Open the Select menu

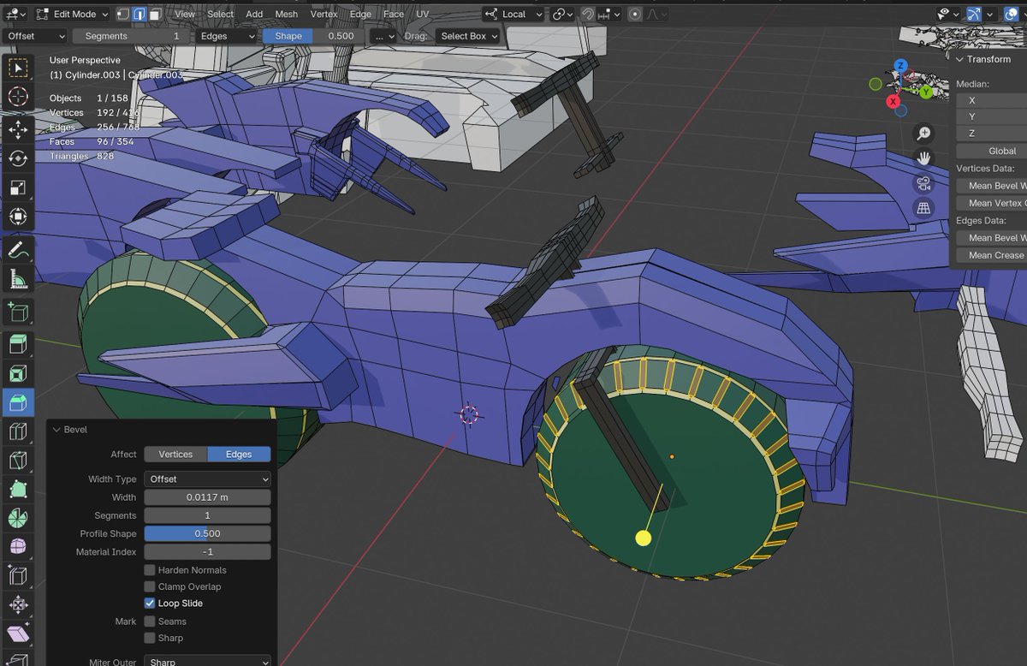coord(220,14)
